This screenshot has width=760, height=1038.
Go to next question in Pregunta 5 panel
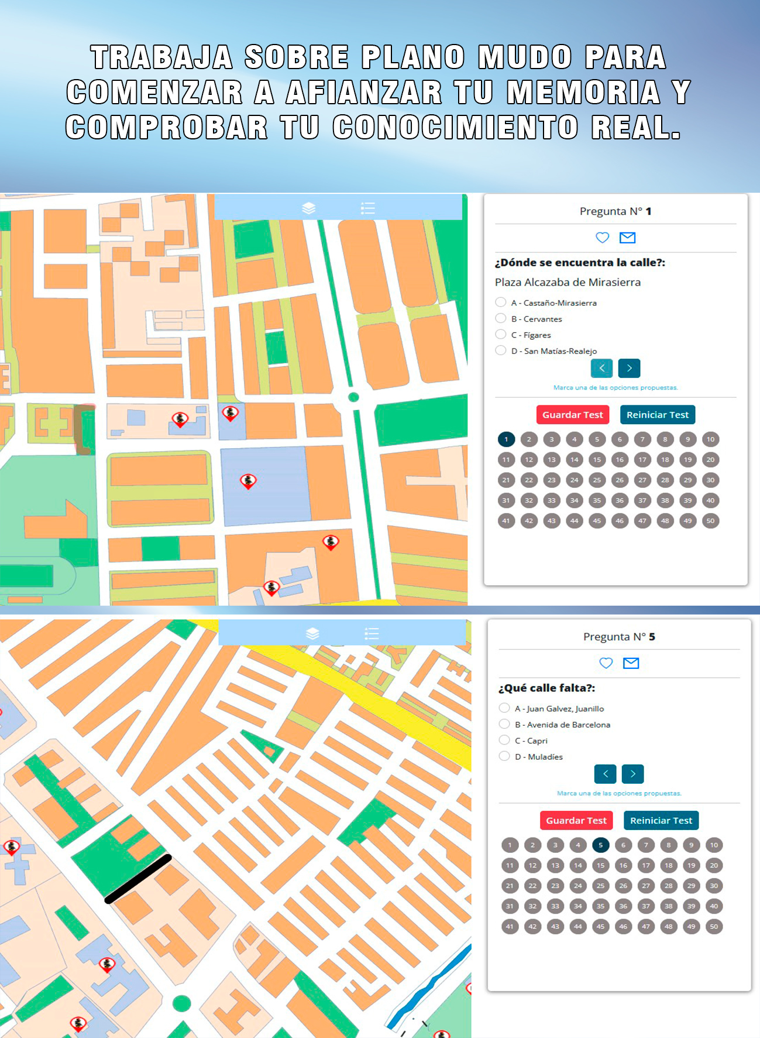click(632, 774)
